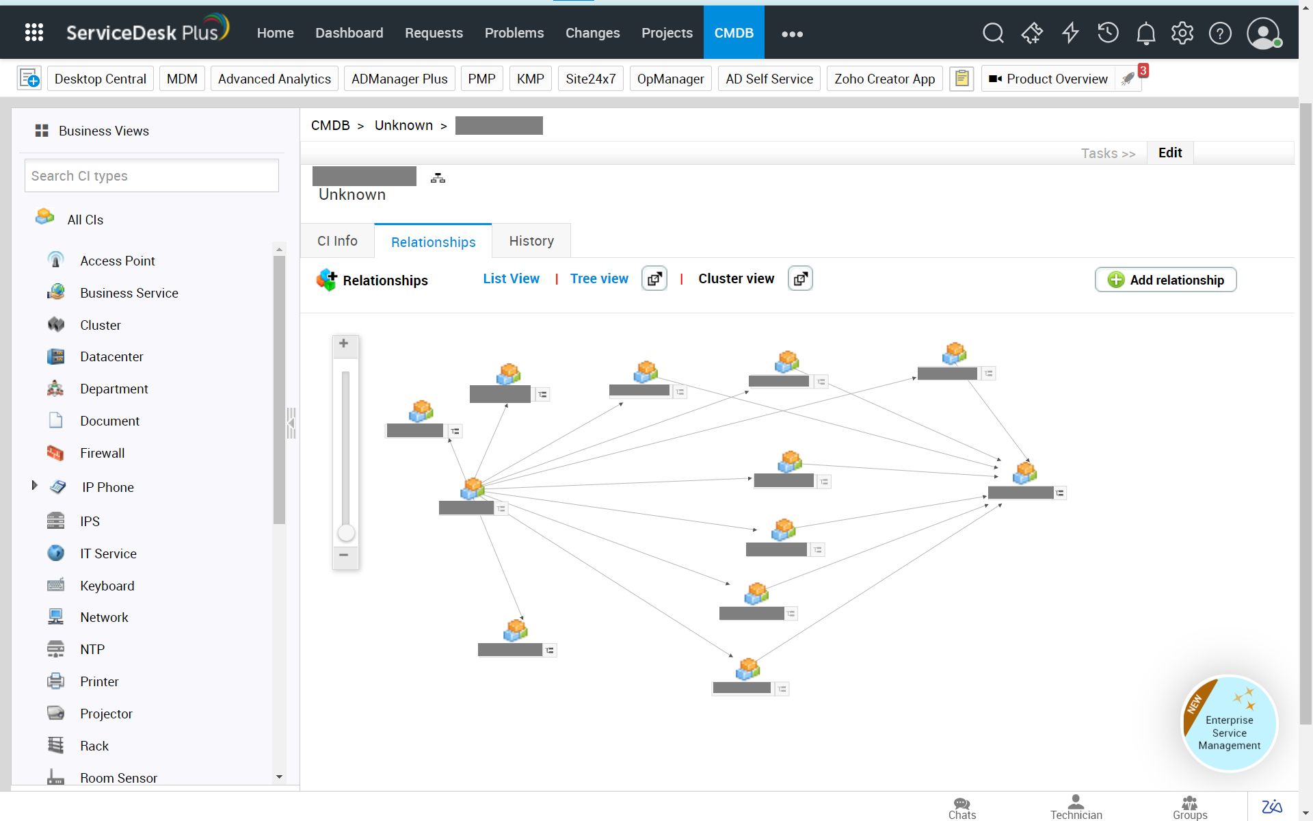Switch to the History tab
Viewport: 1313px width, 821px height.
click(531, 241)
